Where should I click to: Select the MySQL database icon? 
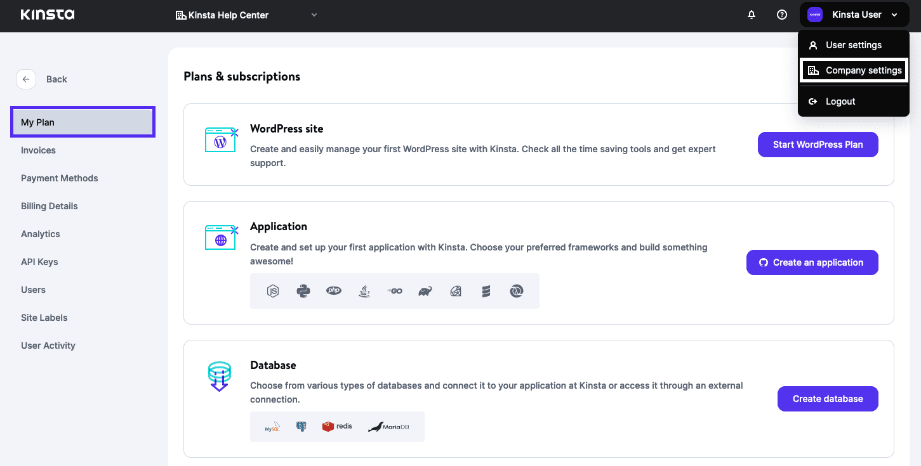[272, 426]
